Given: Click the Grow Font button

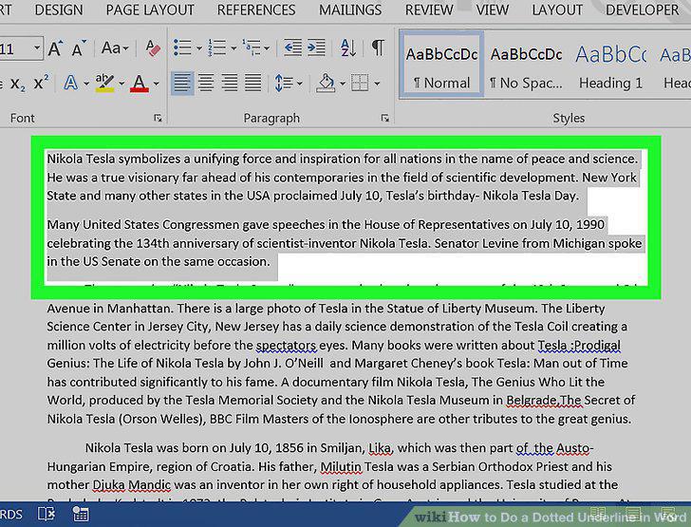Looking at the screenshot, I should point(55,47).
